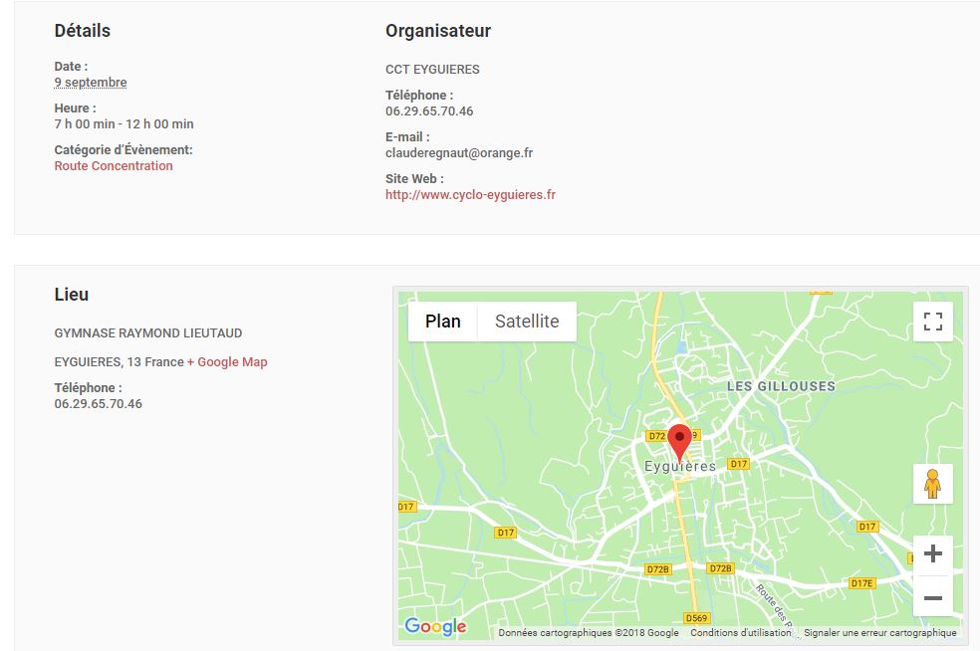Toggle fullscreen view of the map

coord(932,322)
